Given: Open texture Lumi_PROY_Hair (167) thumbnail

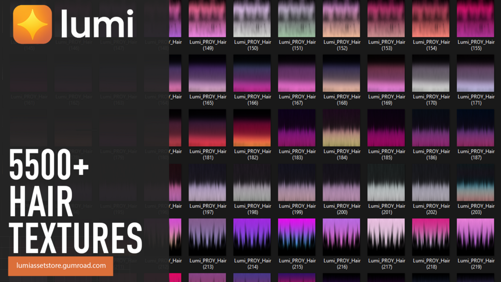Looking at the screenshot, I should click(x=297, y=73).
